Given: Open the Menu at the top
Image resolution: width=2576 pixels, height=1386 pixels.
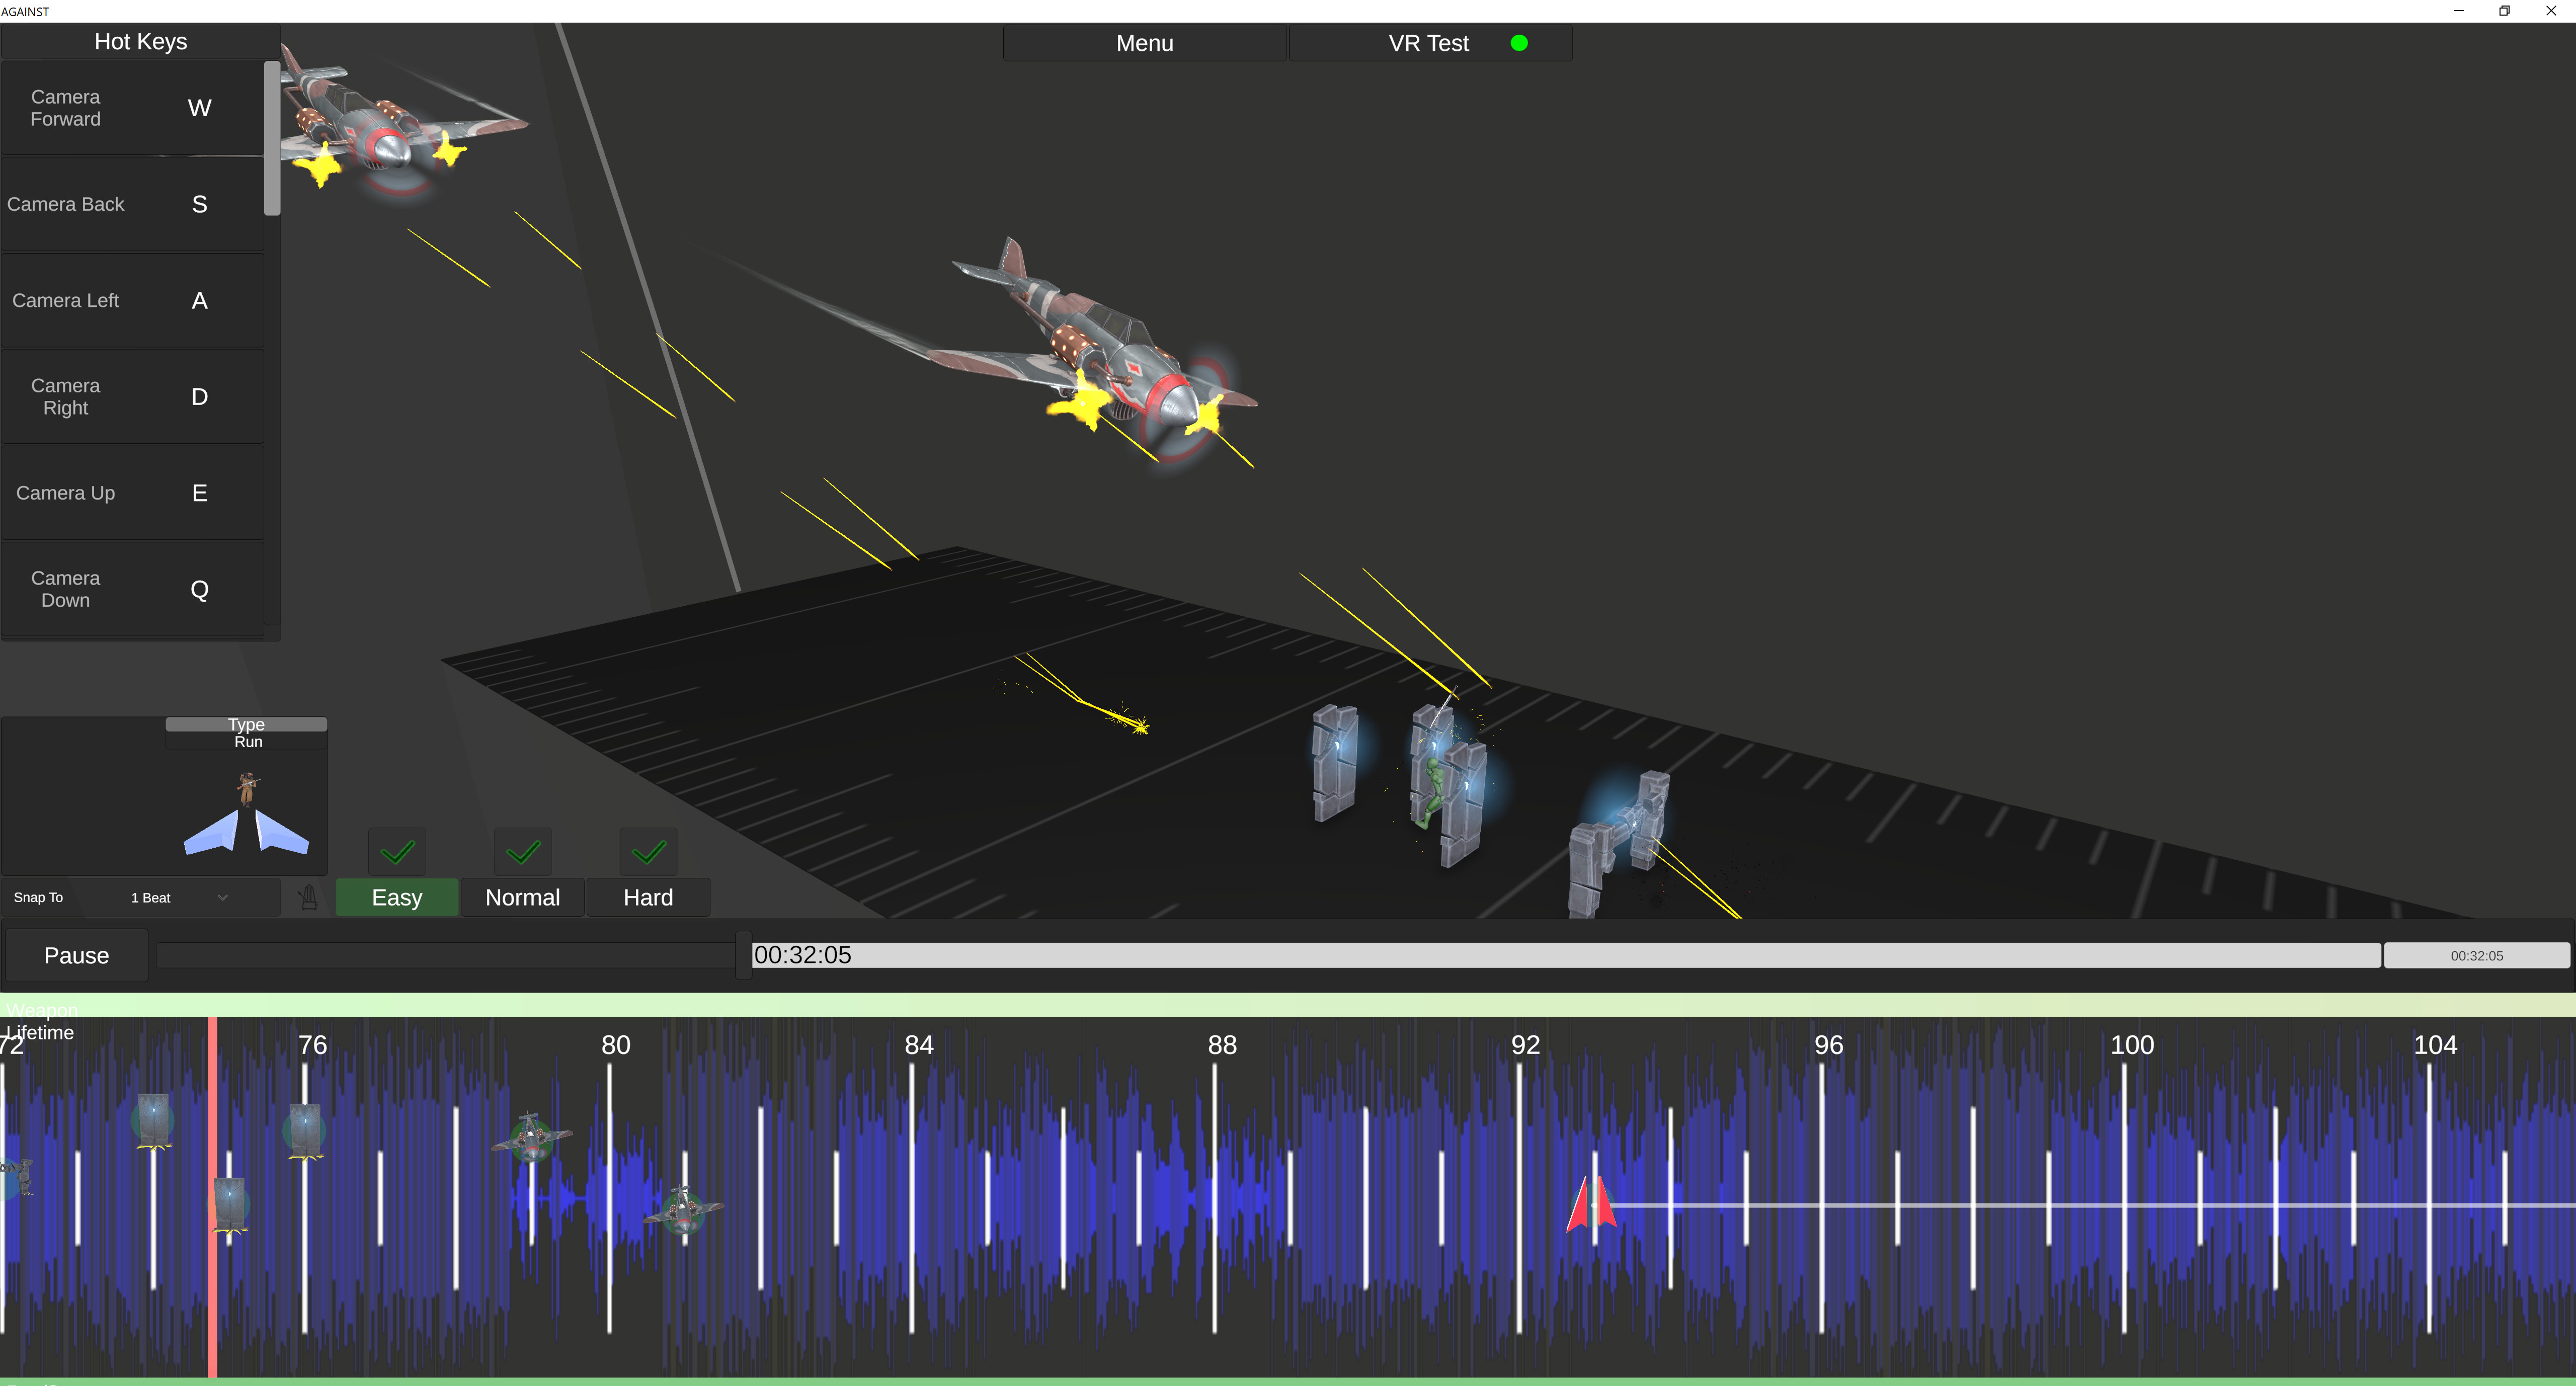Looking at the screenshot, I should click(x=1144, y=43).
